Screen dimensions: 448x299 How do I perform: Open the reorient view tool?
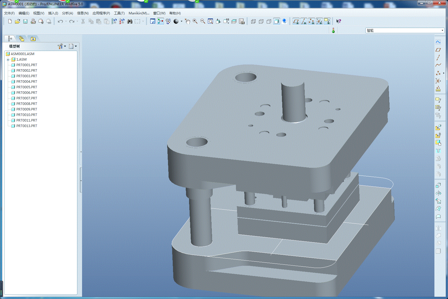tap(218, 21)
